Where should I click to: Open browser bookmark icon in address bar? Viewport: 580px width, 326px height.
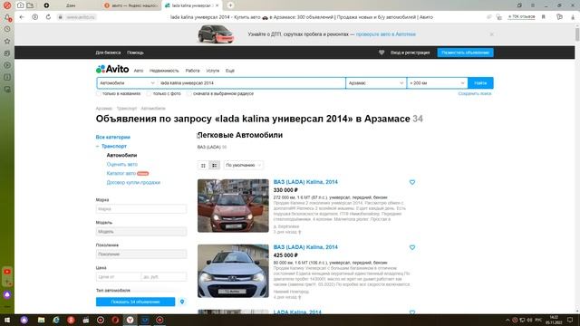click(544, 17)
